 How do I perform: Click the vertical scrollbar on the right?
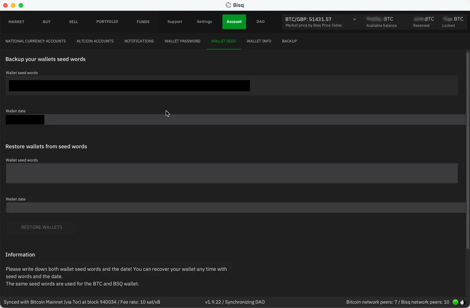point(468,150)
